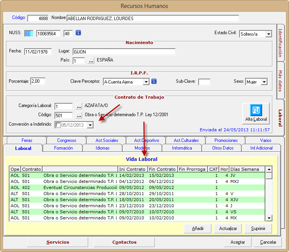Click Lugar field GIJON
The height and width of the screenshot is (252, 289).
124,52
